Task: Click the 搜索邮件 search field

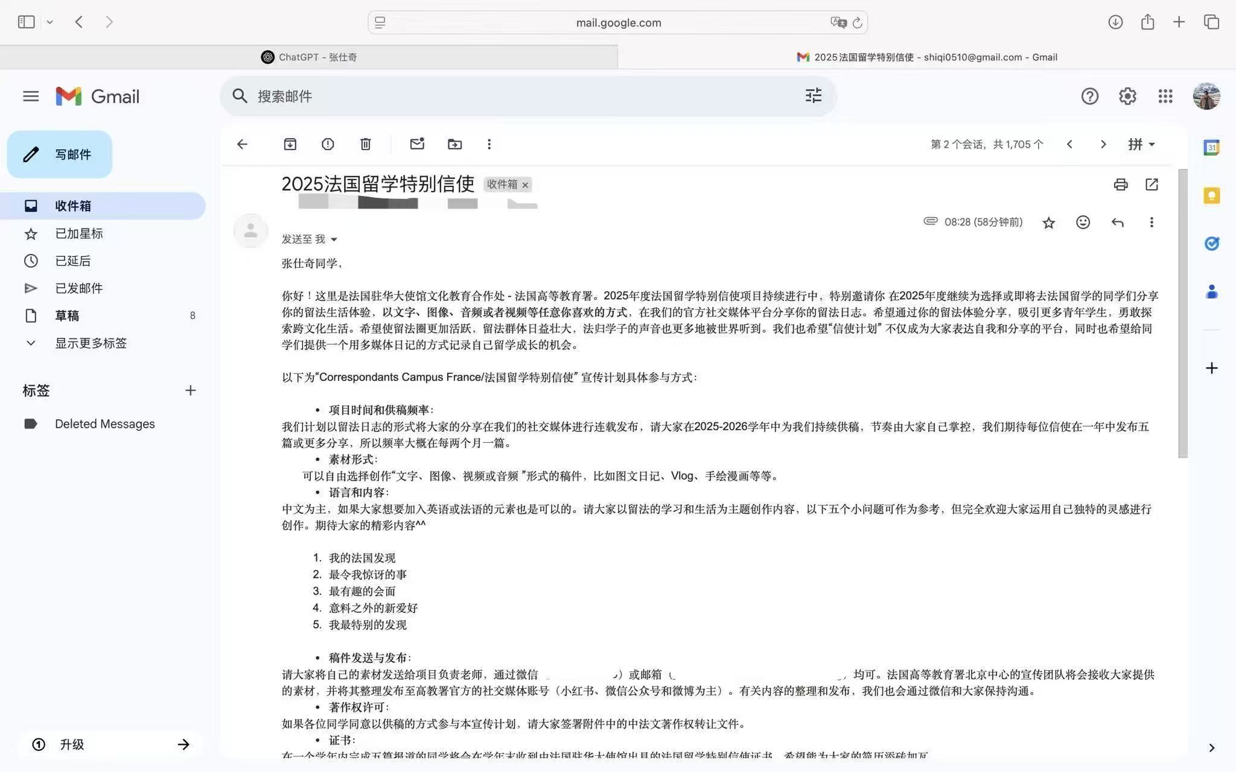Action: [x=525, y=96]
